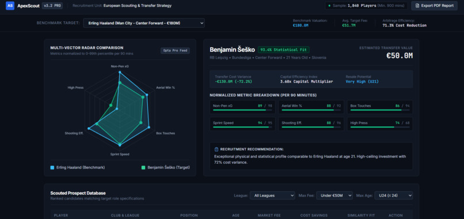Click the Box Touches metric card
This screenshot has height=219, width=464.
pos(380,107)
